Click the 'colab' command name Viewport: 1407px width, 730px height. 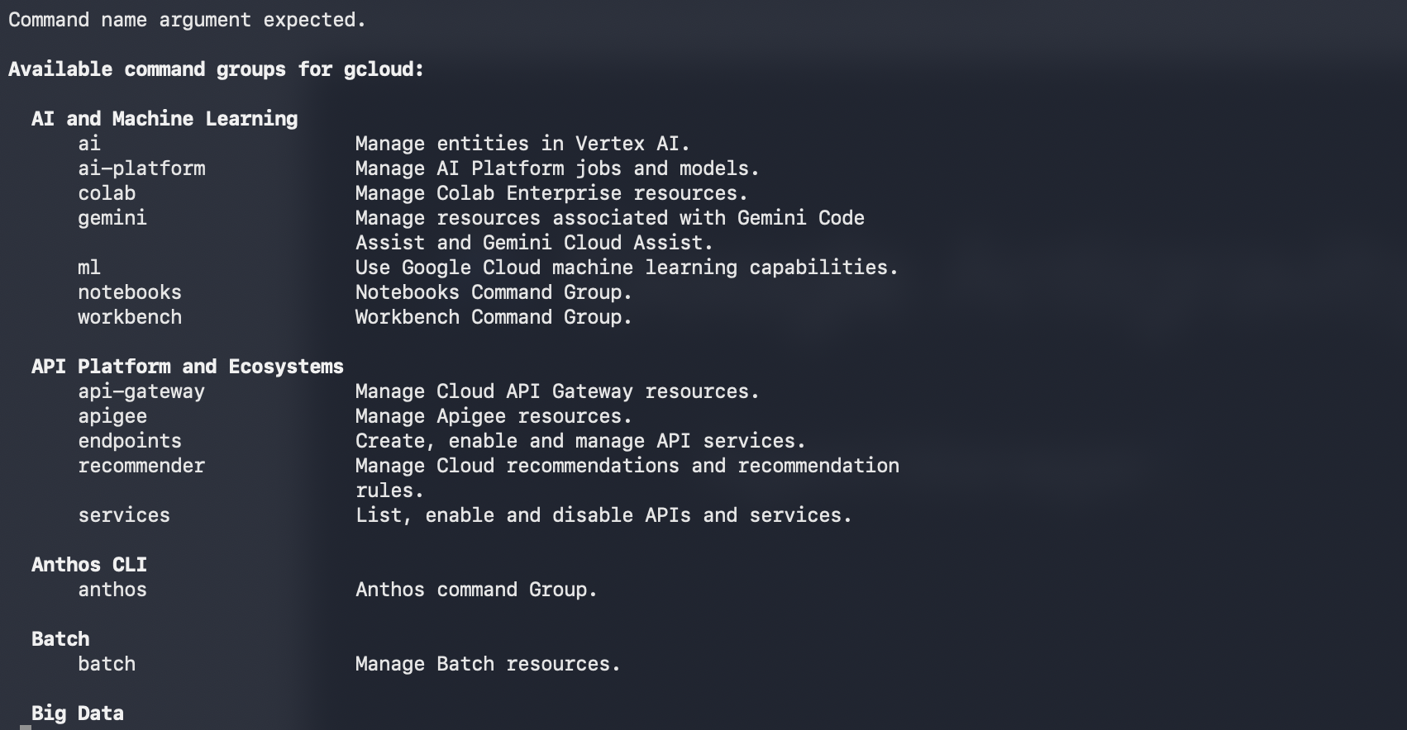(107, 193)
